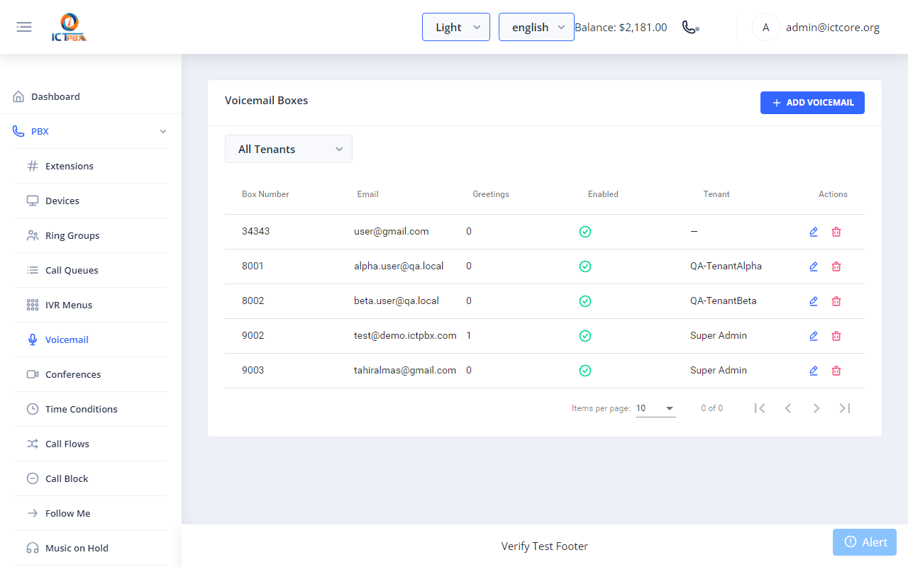The image size is (908, 567).
Task: Click the Add Voicemail button
Action: point(812,103)
